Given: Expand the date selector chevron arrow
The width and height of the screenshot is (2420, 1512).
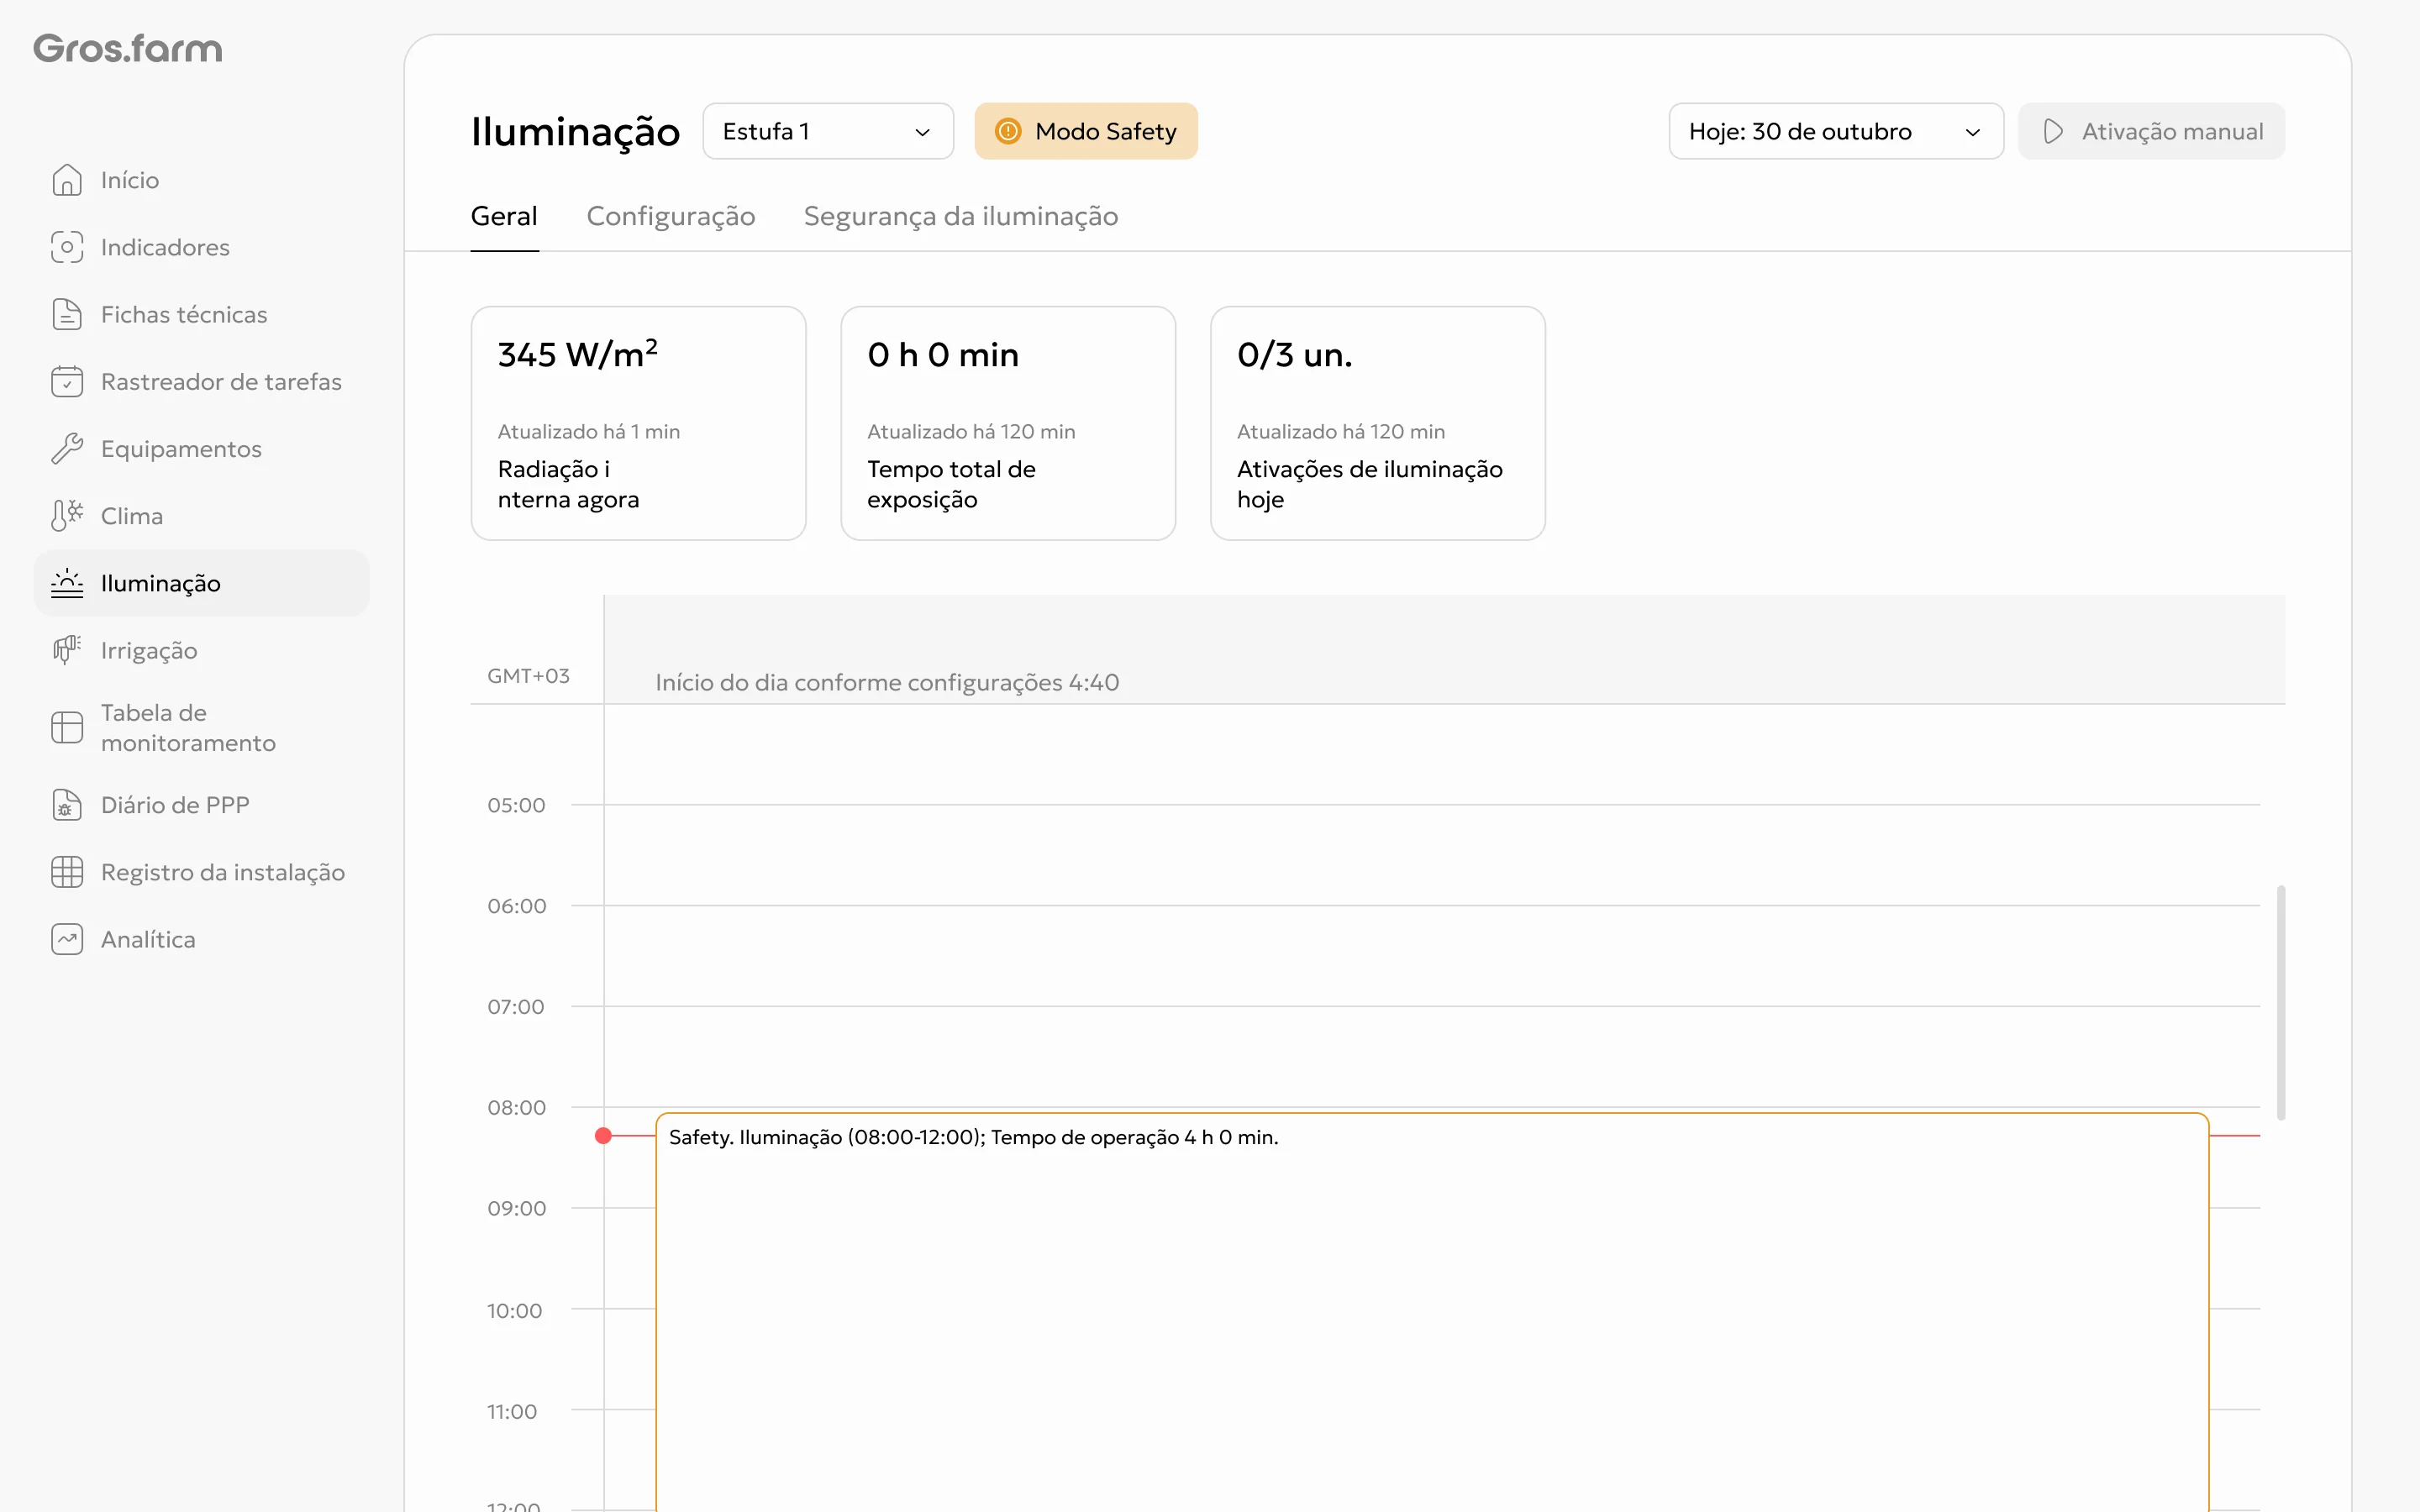Looking at the screenshot, I should [1972, 132].
